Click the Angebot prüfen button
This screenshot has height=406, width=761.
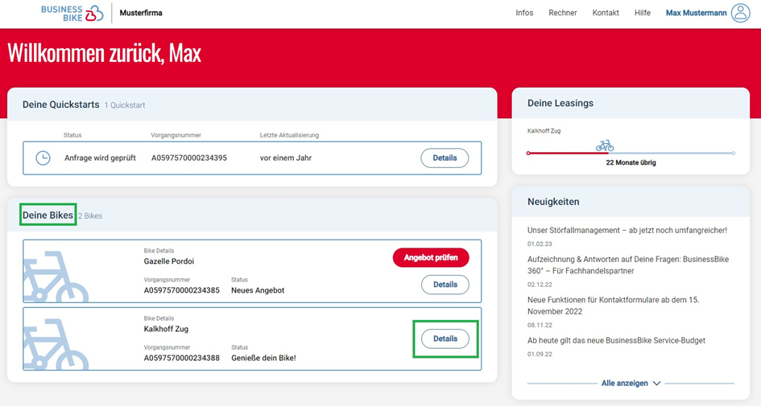tap(431, 258)
